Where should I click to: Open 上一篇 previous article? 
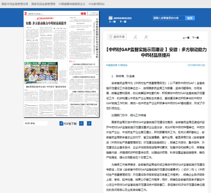click(x=186, y=38)
